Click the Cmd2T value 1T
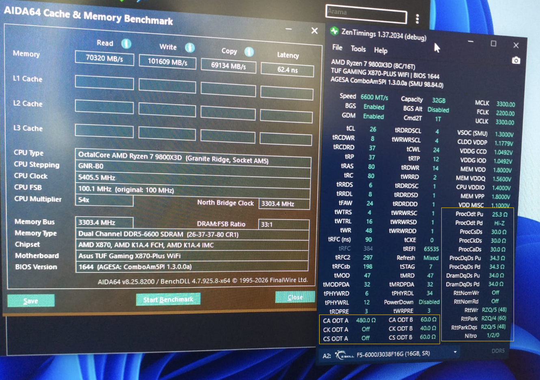 438,119
